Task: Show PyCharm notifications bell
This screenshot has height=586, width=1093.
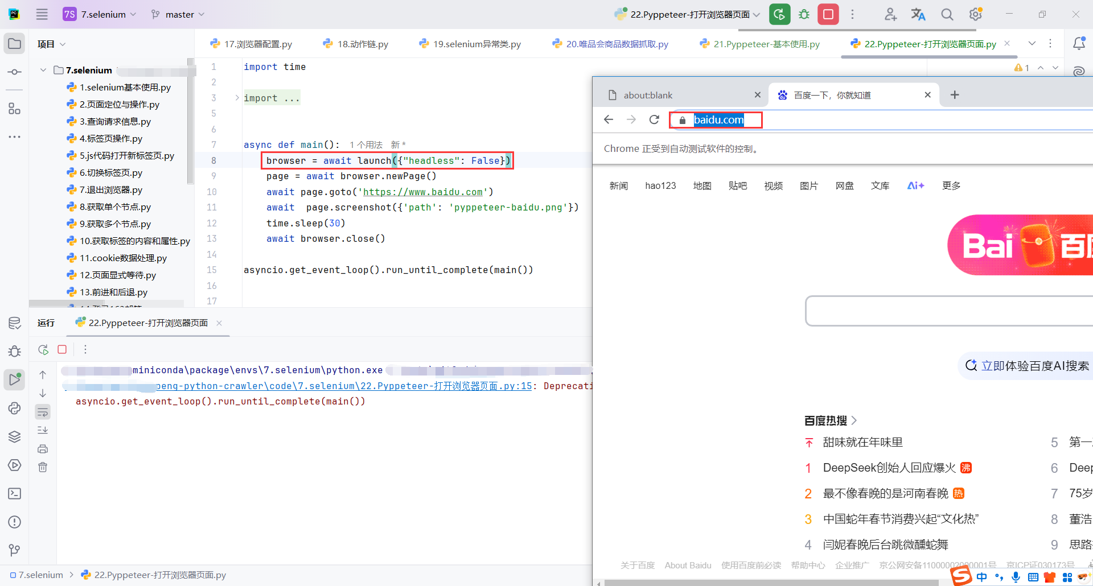Action: (1079, 44)
